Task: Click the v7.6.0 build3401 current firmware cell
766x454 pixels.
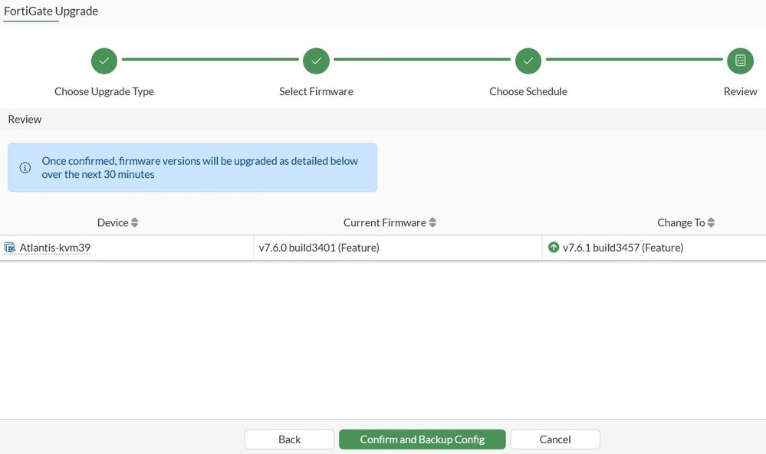Action: click(x=319, y=248)
